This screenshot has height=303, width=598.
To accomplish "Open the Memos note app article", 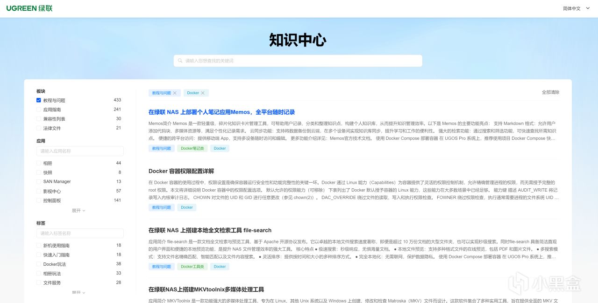I will click(221, 112).
